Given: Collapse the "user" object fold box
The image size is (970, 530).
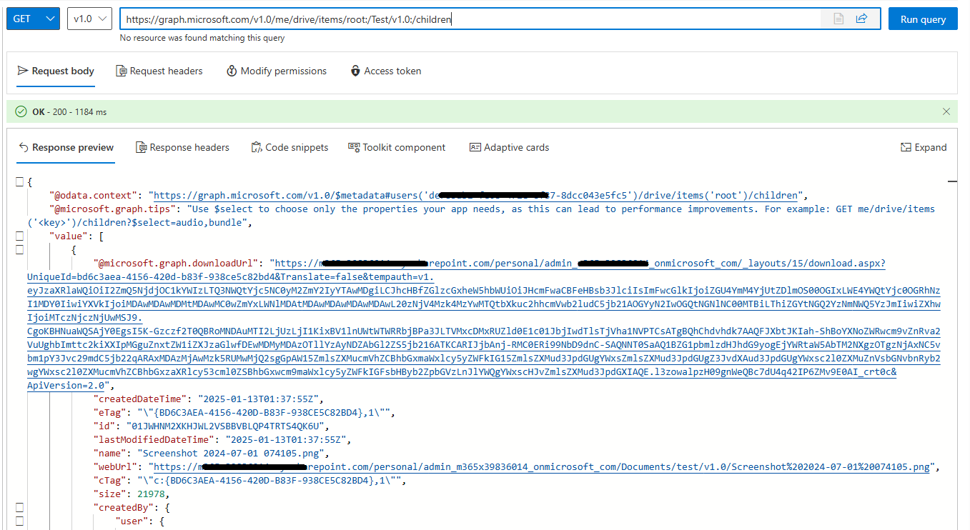Looking at the screenshot, I should [20, 521].
